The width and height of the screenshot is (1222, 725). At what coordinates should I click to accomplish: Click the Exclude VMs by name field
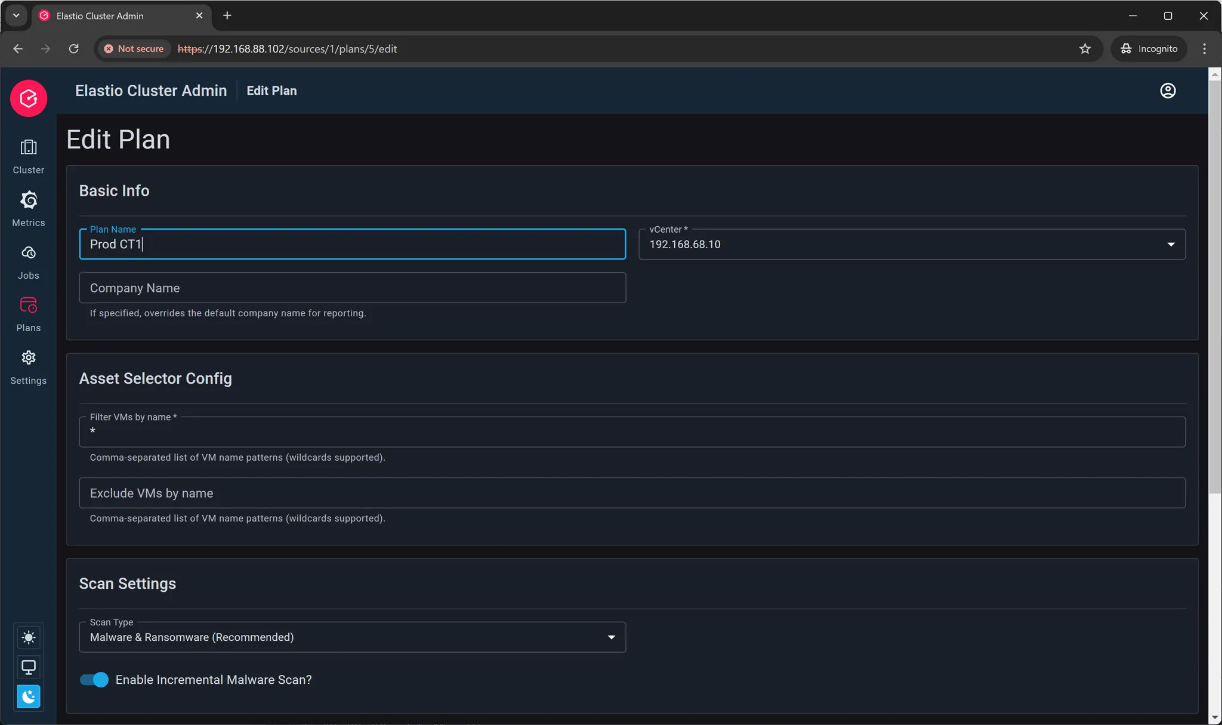click(x=632, y=493)
